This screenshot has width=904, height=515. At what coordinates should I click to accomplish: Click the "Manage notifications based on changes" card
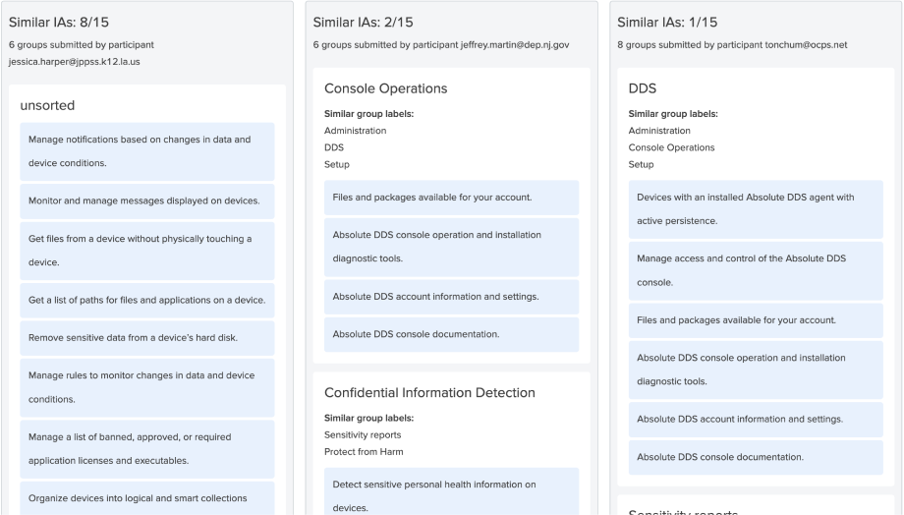point(147,151)
